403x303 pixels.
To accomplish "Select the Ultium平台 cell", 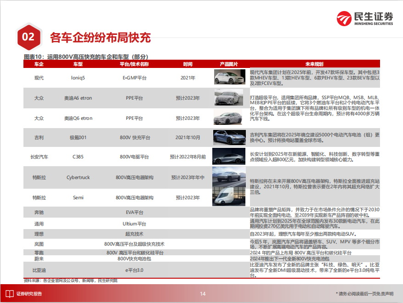I will (134, 224).
